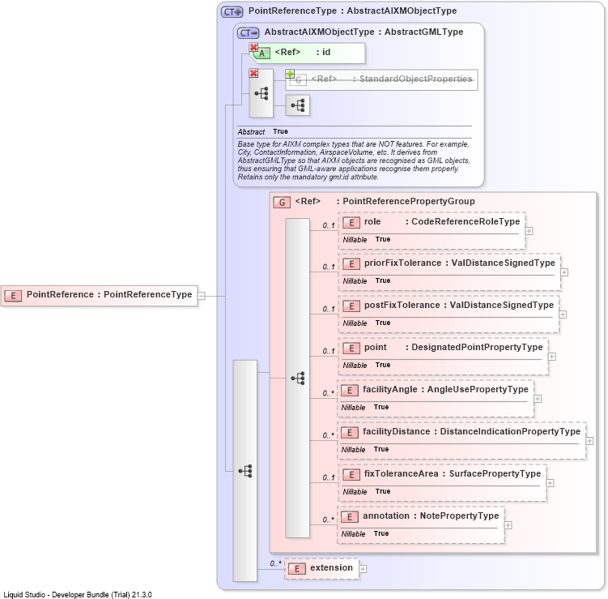Expand the facilityDistance element
Viewport: 608px width, 599px height.
point(589,441)
